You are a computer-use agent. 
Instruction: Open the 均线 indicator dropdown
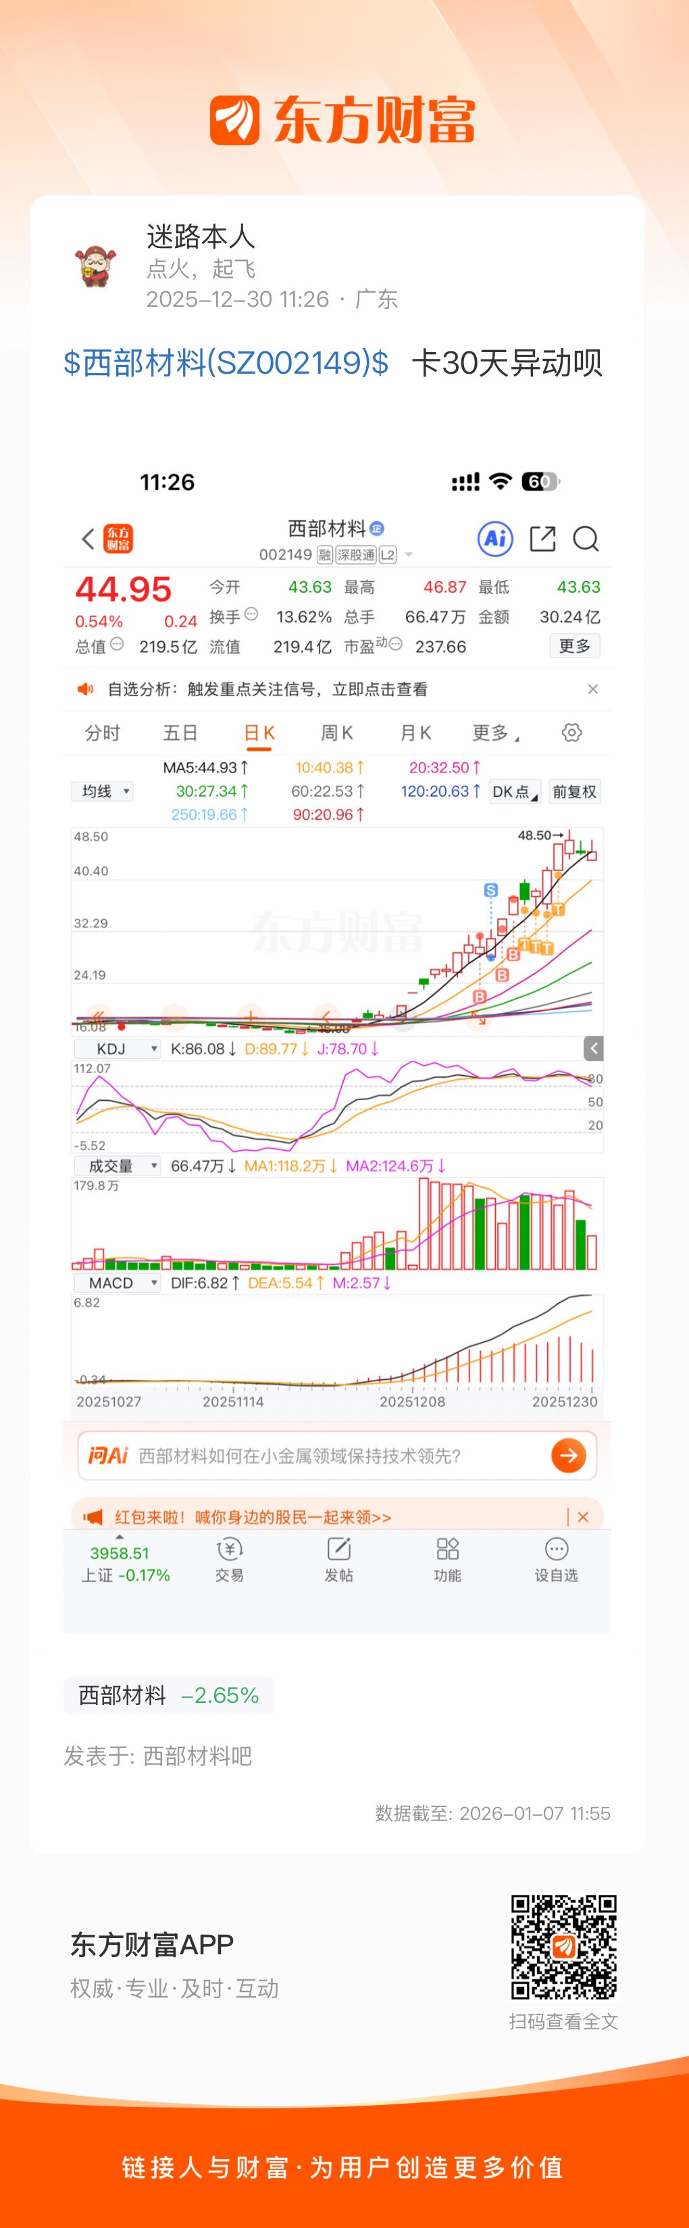[x=102, y=791]
